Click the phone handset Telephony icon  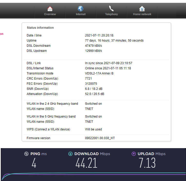[111, 8]
